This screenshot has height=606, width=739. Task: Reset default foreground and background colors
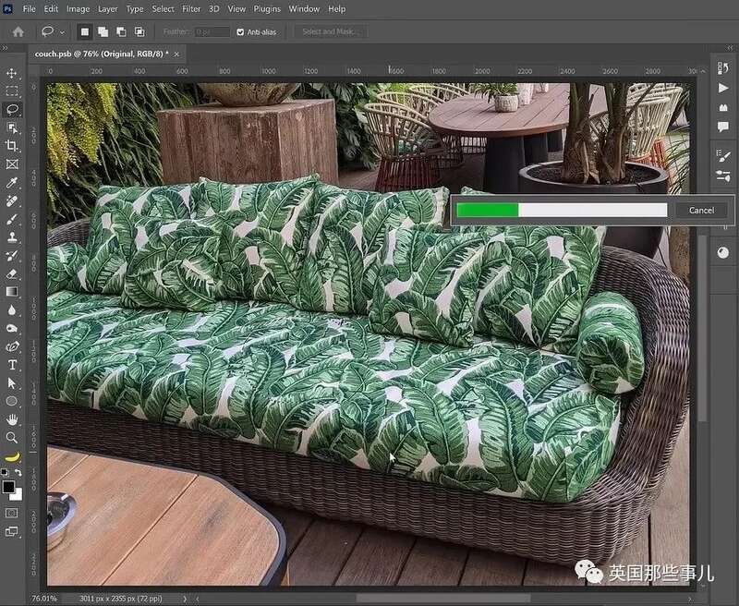click(5, 472)
